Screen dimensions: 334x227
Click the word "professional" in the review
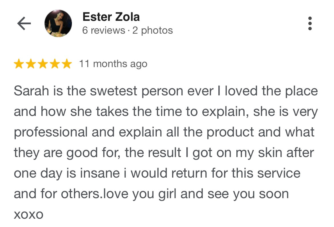point(51,132)
